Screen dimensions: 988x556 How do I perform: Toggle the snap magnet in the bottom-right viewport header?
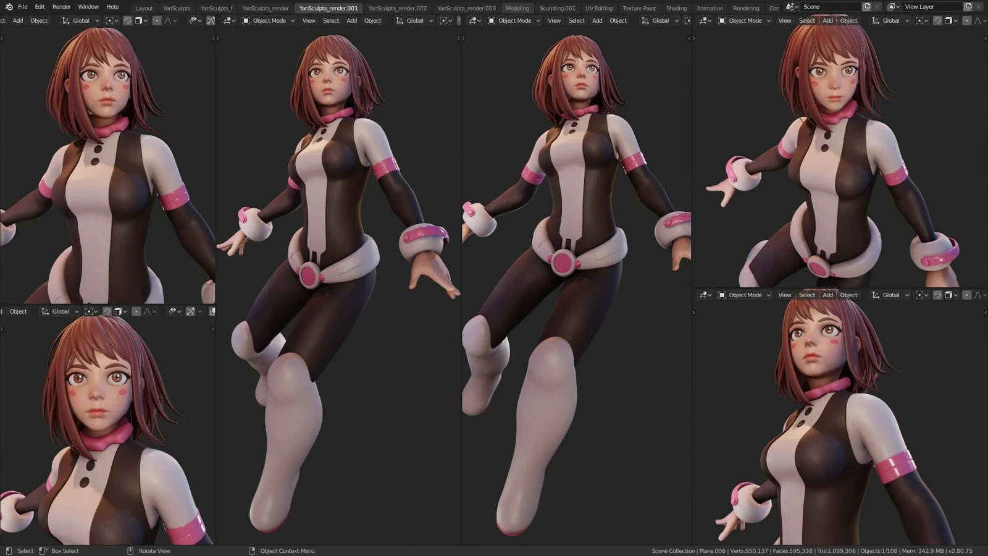[939, 295]
